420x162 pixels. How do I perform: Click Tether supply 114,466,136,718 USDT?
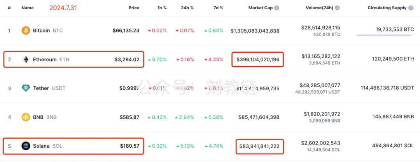pyautogui.click(x=387, y=88)
